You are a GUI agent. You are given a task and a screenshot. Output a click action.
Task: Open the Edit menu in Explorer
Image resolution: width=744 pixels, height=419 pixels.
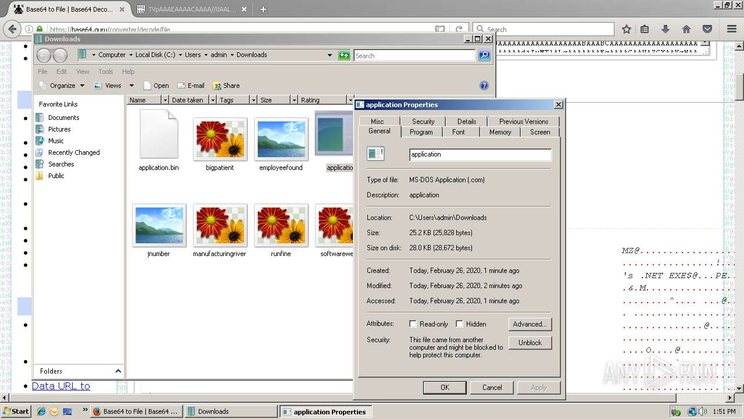[62, 72]
